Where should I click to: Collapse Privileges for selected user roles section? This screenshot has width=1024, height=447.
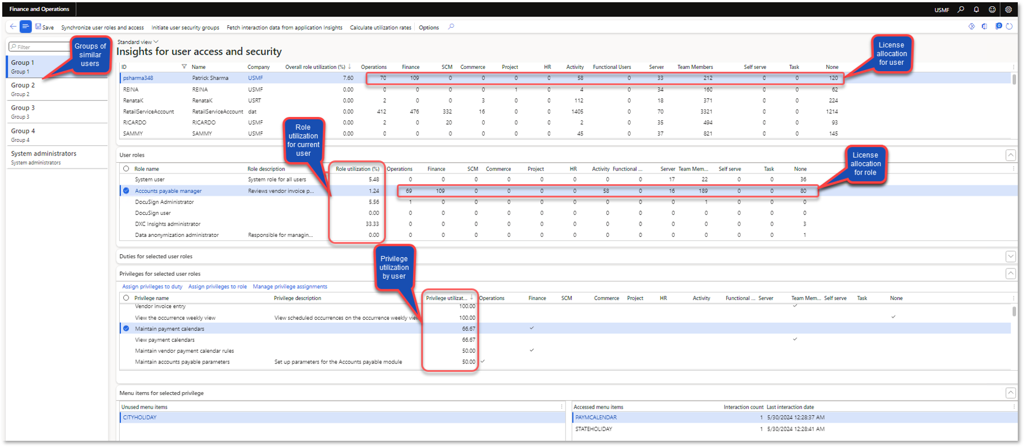click(x=1011, y=274)
